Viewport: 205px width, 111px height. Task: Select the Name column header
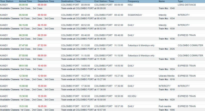pyautogui.click(x=162, y=1)
